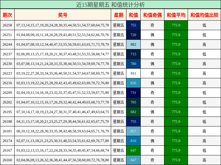The height and width of the screenshot is (165, 221).
Task: Click winning numbers of issue 26258
Action: 63,25
